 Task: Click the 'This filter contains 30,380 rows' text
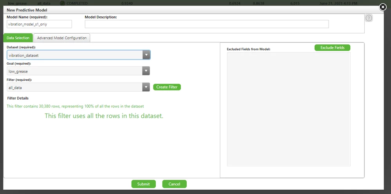tap(75, 106)
